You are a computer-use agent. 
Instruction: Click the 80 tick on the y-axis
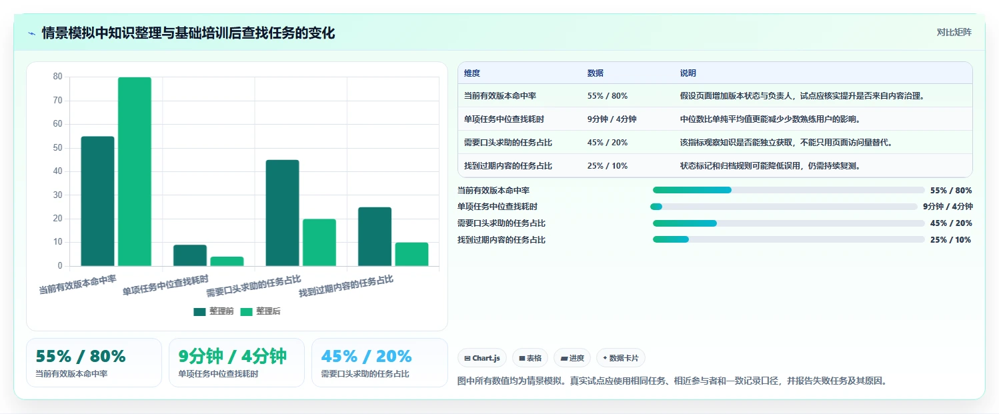(x=58, y=77)
